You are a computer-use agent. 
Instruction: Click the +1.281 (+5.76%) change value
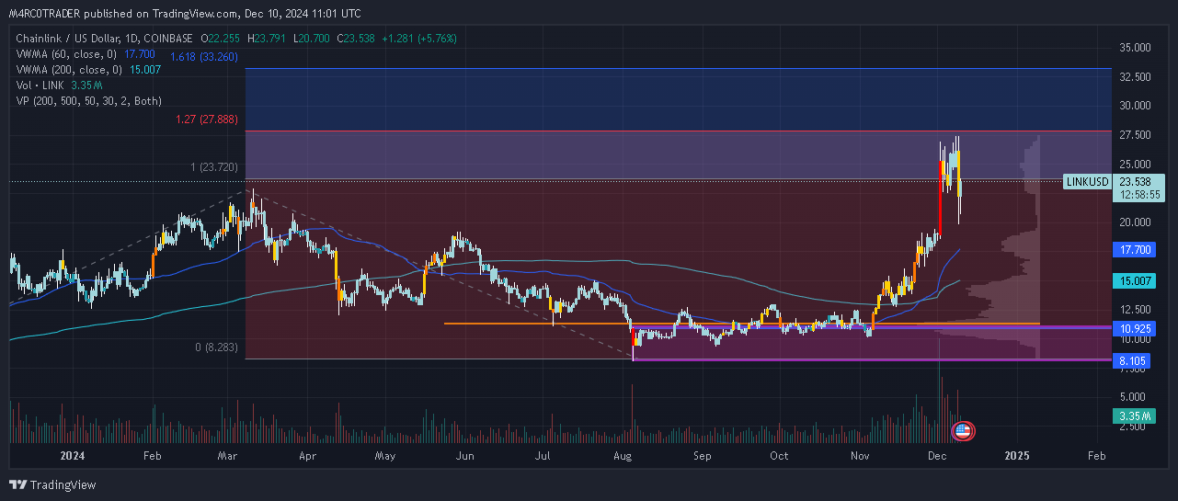pos(421,39)
